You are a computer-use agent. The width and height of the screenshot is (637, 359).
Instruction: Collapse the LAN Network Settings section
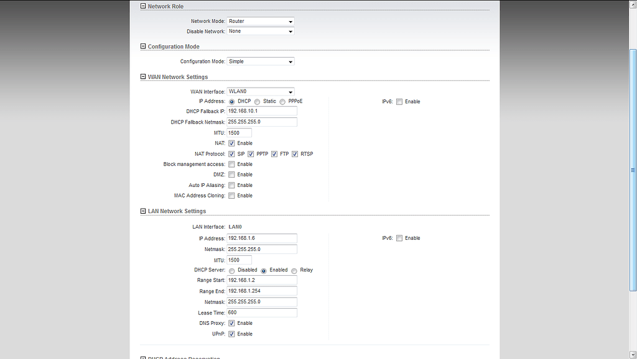142,211
